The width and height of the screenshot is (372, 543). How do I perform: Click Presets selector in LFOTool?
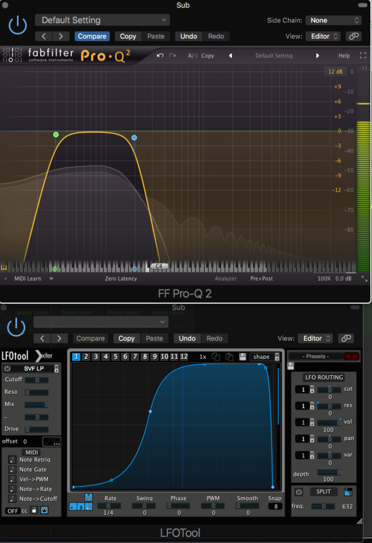tap(316, 357)
